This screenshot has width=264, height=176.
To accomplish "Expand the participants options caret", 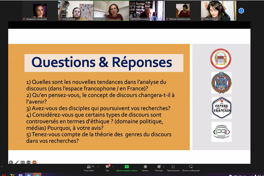I will (98, 167).
